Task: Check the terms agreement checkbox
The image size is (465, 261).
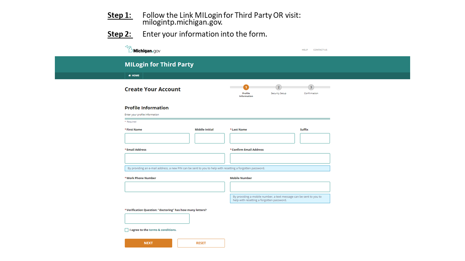Action: [x=126, y=230]
